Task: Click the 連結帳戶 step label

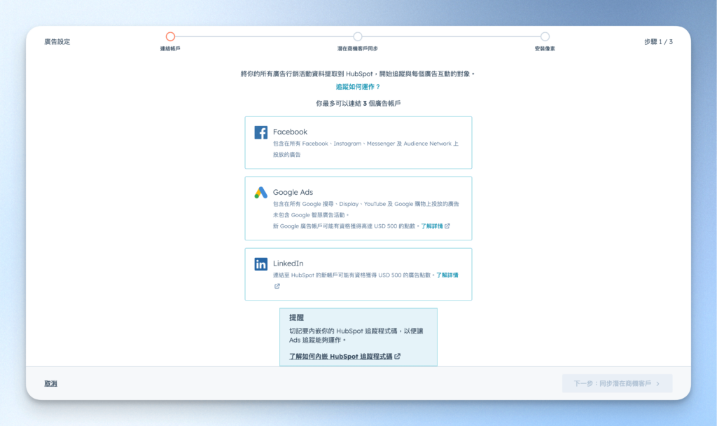Action: point(170,48)
